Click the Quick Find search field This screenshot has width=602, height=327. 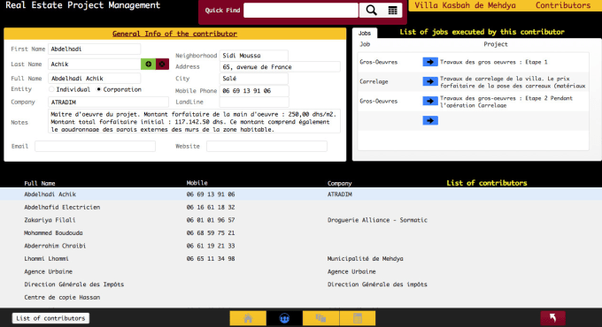301,11
